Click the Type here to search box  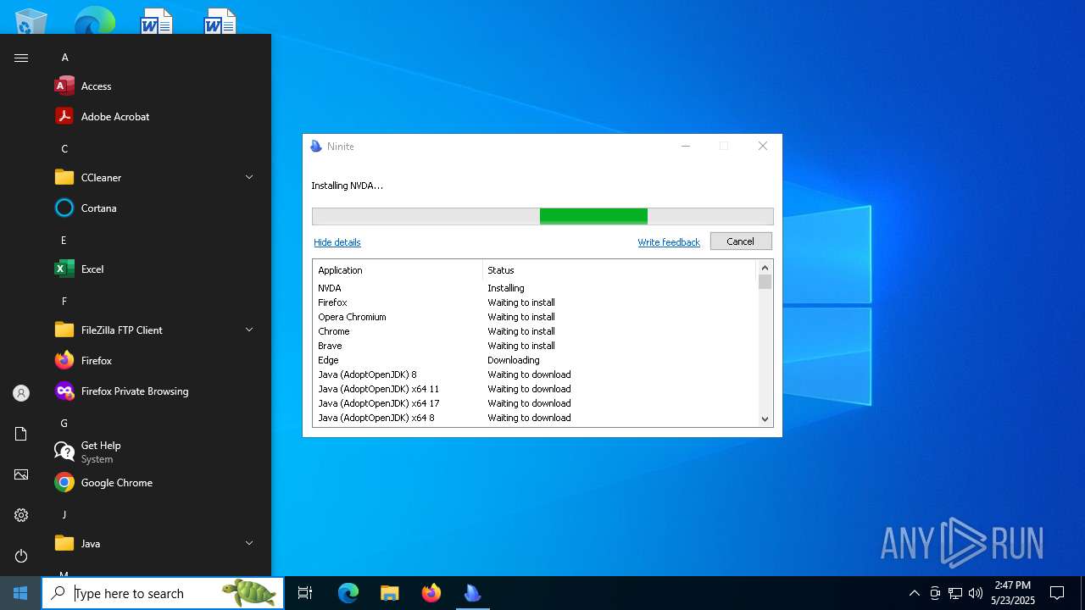(163, 593)
